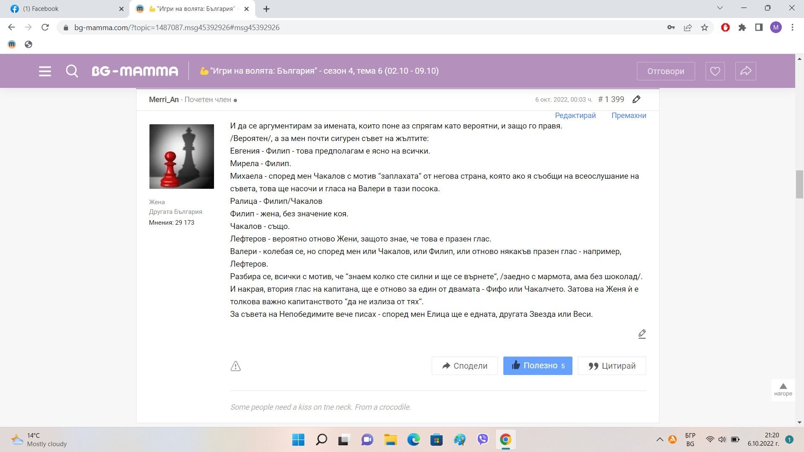Viewport: 804px width, 452px height.
Task: Open Chrome three-dot menu
Action: pyautogui.click(x=792, y=28)
